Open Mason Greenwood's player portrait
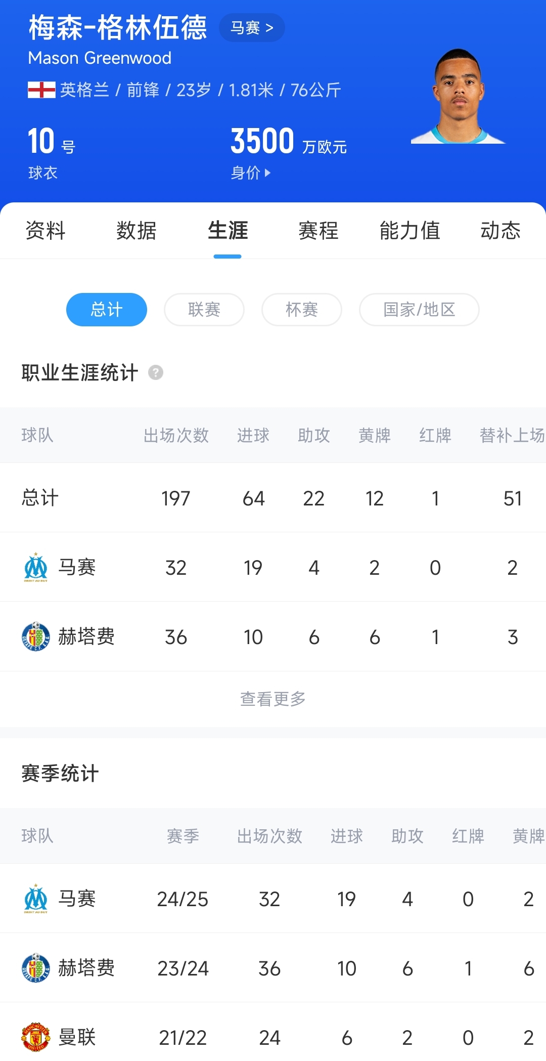The height and width of the screenshot is (1061, 546). click(x=459, y=96)
